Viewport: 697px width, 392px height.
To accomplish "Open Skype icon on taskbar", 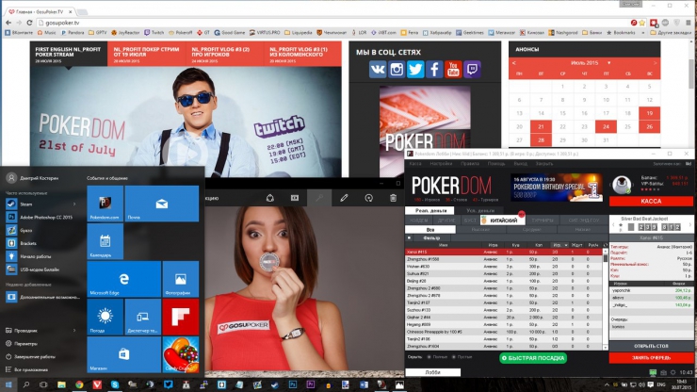I will 115,384.
